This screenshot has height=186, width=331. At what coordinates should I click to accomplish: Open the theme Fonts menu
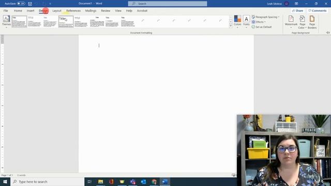pyautogui.click(x=246, y=22)
